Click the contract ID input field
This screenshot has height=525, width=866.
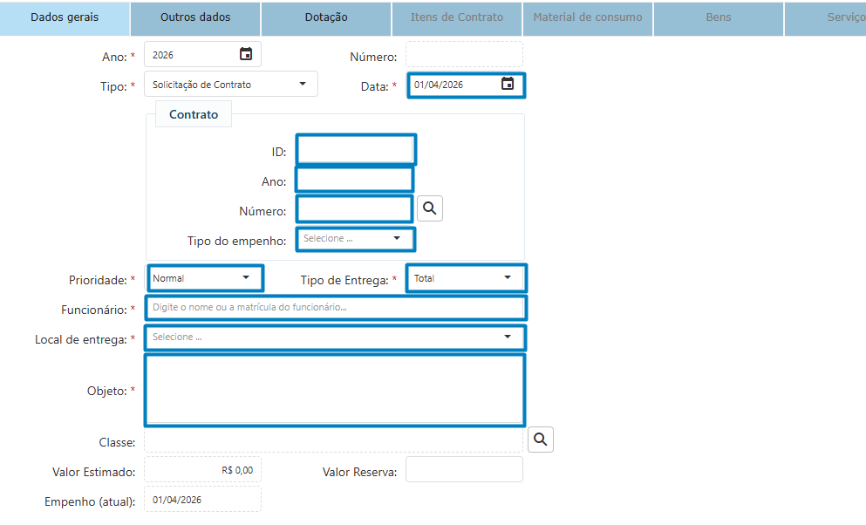click(x=355, y=150)
